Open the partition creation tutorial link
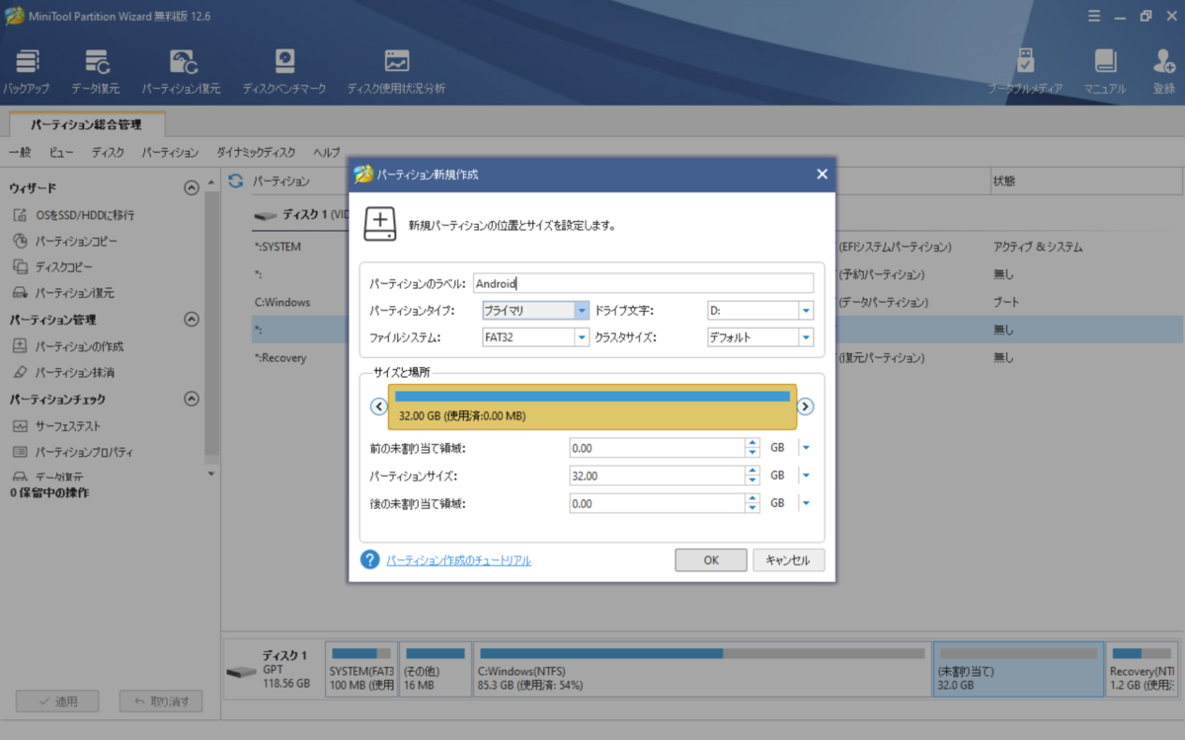 coord(458,560)
